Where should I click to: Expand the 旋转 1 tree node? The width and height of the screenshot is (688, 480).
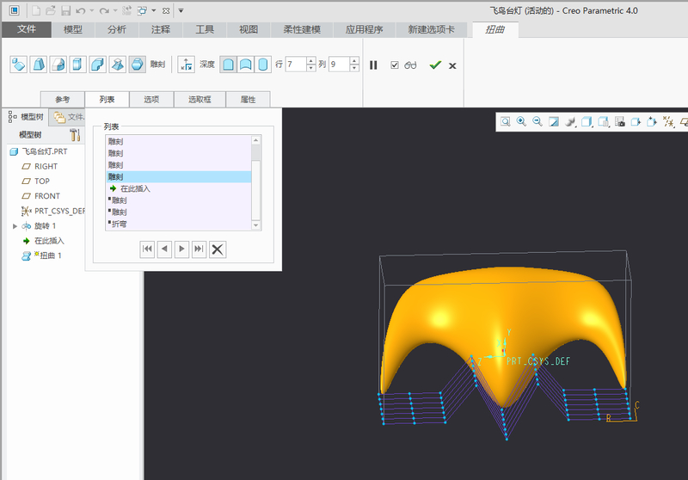coord(15,226)
